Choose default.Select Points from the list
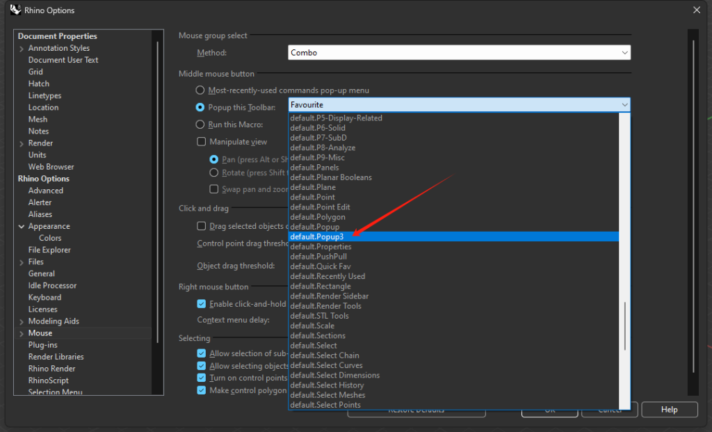This screenshot has height=432, width=712. (453, 405)
